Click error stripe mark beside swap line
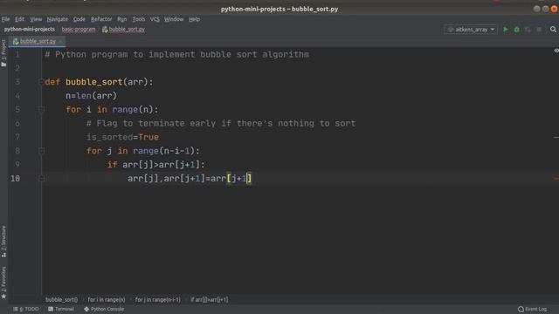Viewport: 559px width, 314px height. [x=556, y=178]
